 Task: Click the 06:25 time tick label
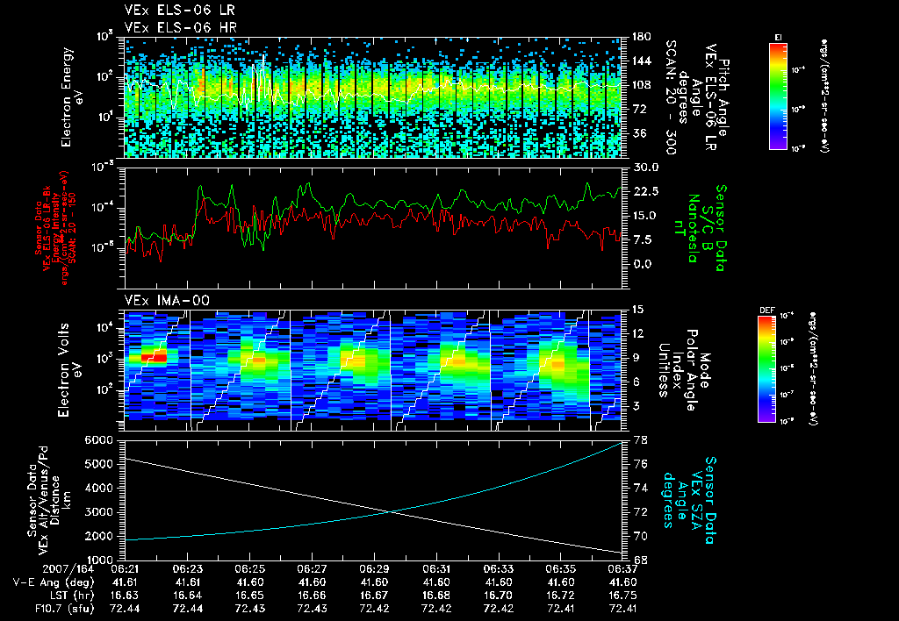tap(250, 569)
